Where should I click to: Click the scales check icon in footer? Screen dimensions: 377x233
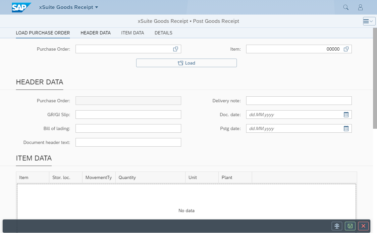pos(337,226)
